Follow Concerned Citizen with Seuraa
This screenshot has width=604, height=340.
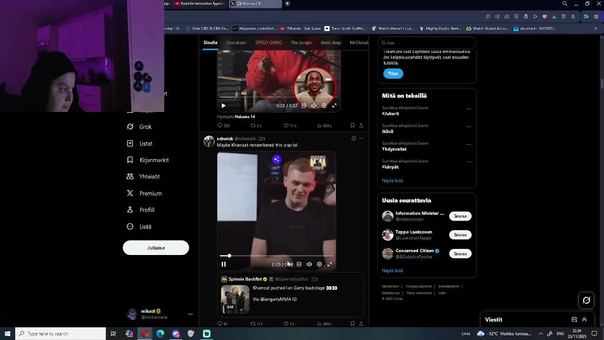point(460,254)
